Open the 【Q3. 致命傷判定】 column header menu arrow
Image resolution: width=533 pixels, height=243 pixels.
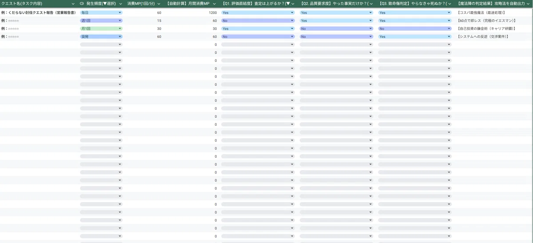pyautogui.click(x=449, y=4)
